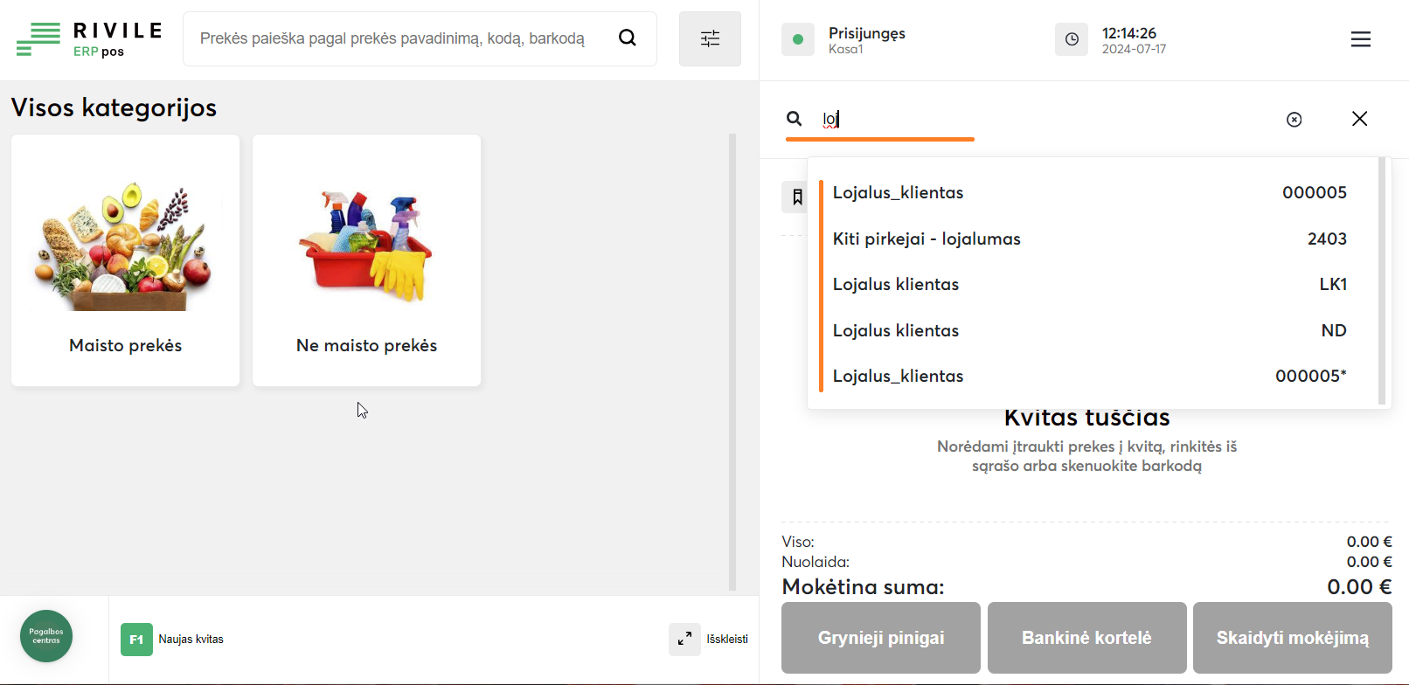1409x685 pixels.
Task: Select Lojalus klientas with code ND
Action: point(1088,331)
